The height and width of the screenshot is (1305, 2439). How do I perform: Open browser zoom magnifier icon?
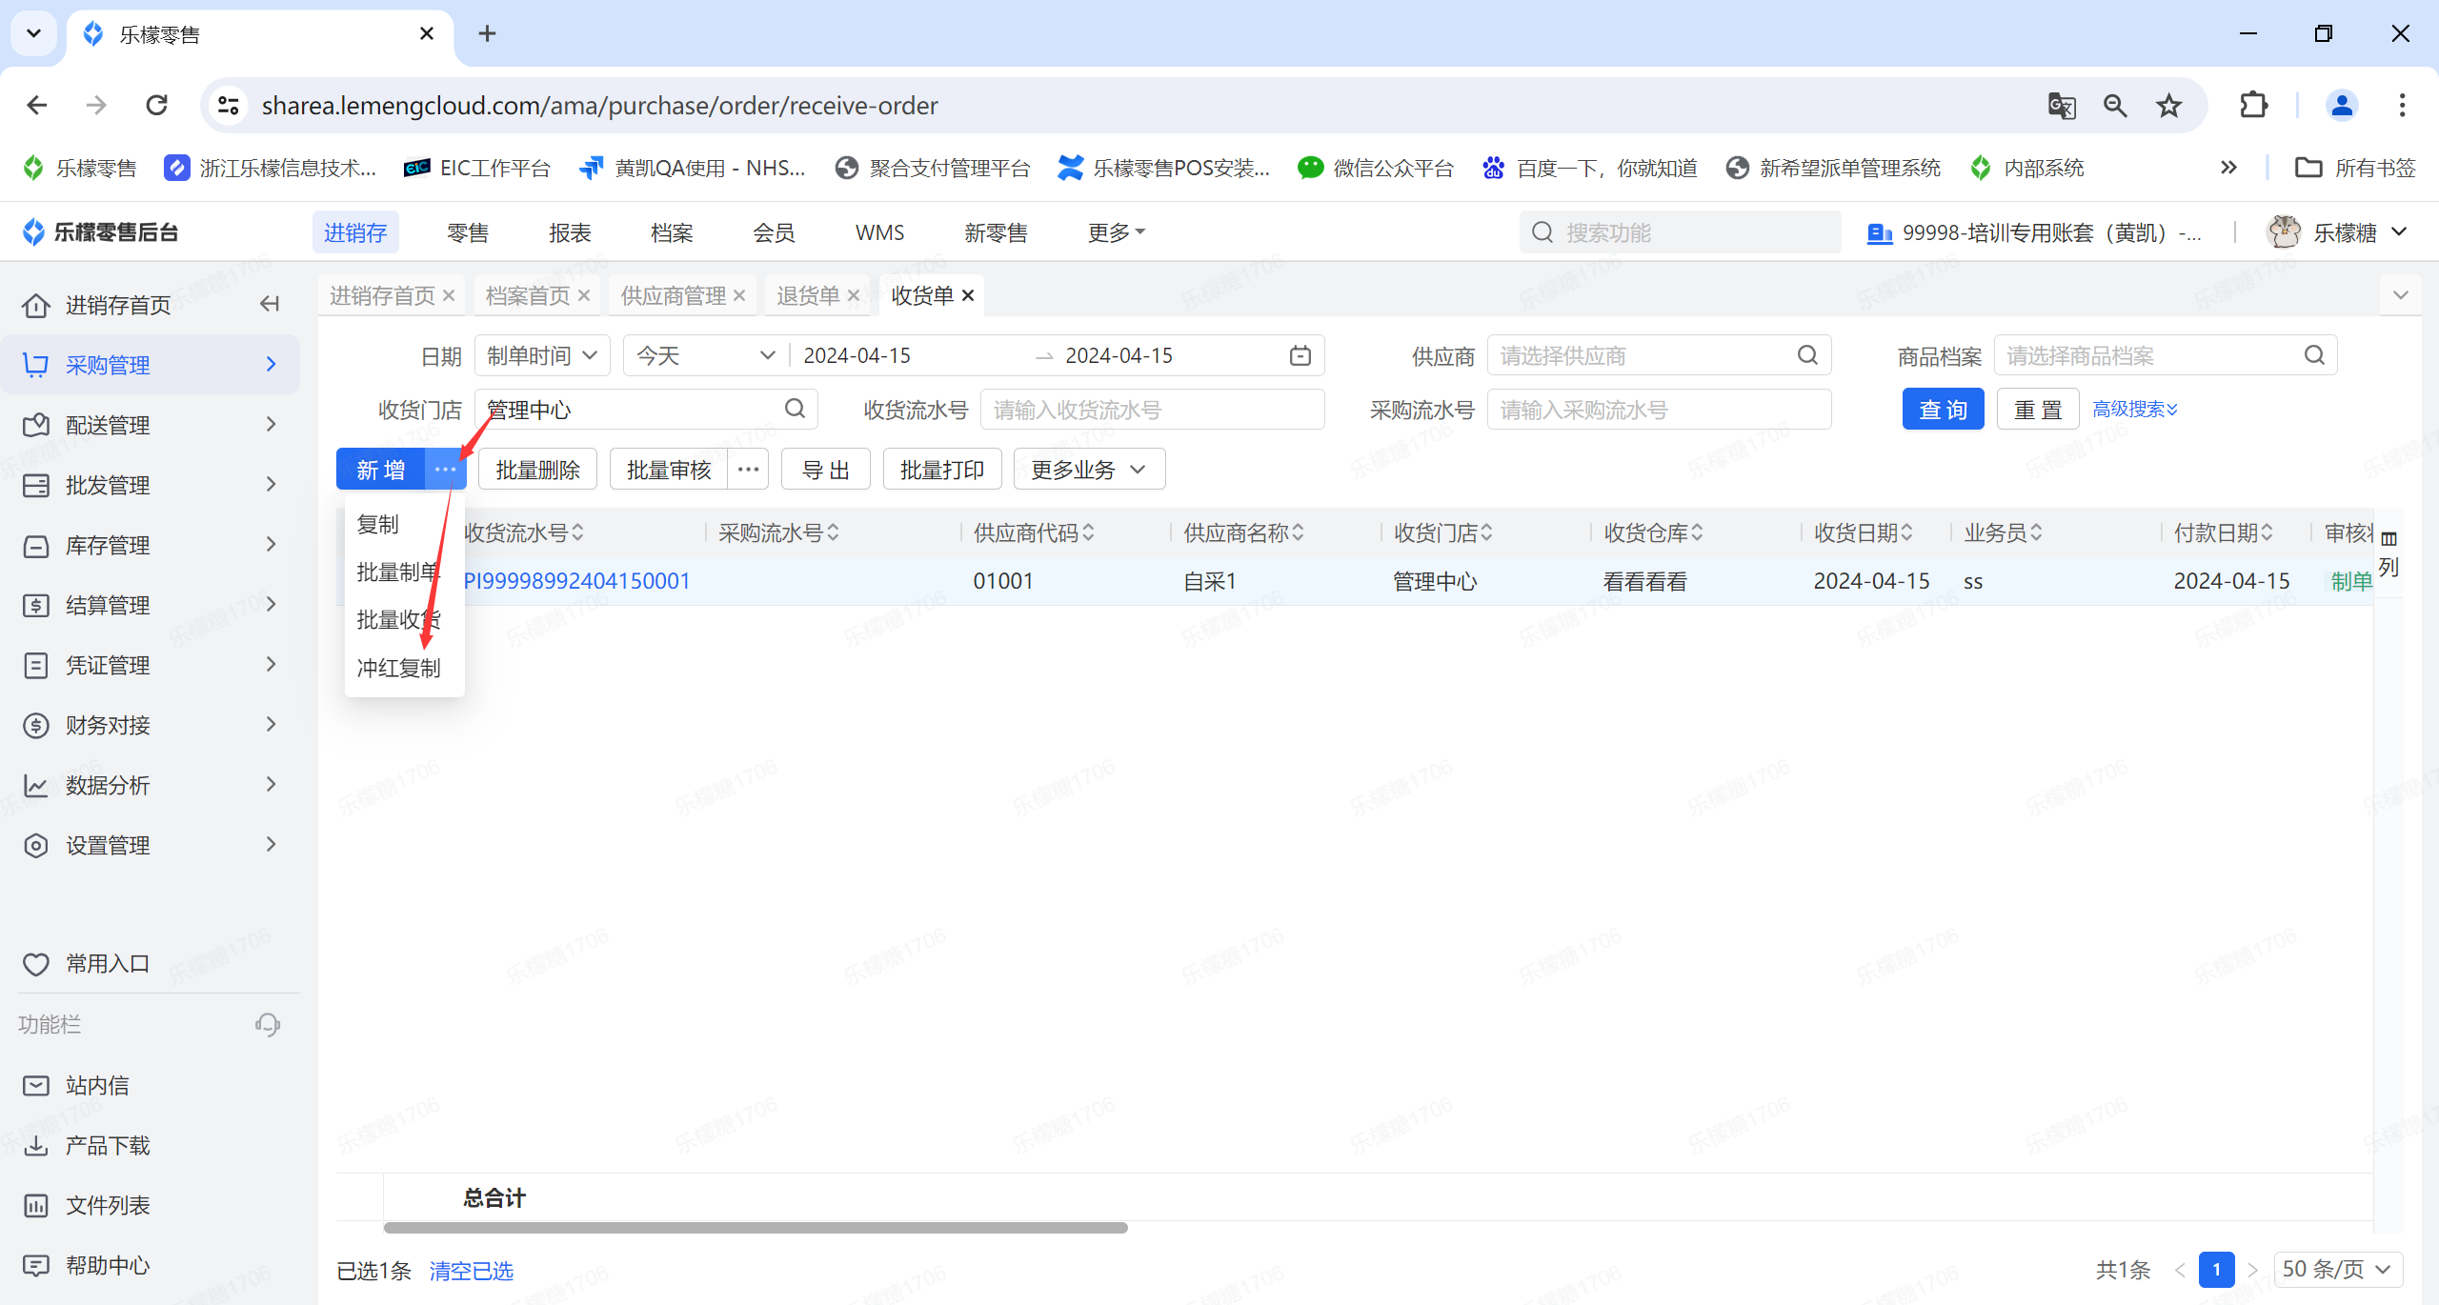(x=2115, y=106)
